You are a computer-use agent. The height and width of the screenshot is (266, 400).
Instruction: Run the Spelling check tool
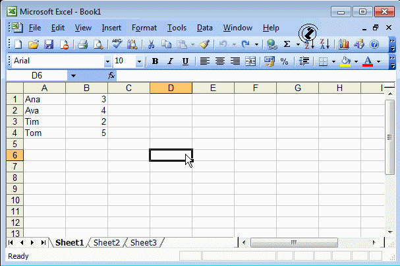117,44
